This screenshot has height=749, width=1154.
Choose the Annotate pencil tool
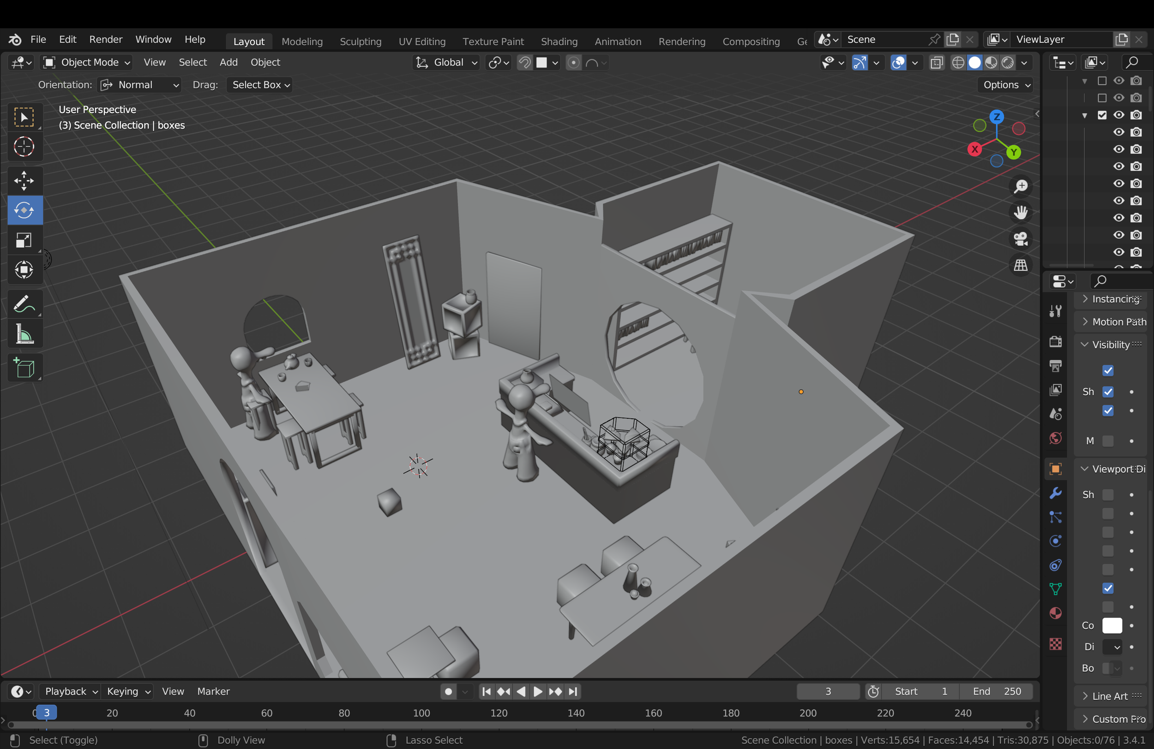(24, 304)
